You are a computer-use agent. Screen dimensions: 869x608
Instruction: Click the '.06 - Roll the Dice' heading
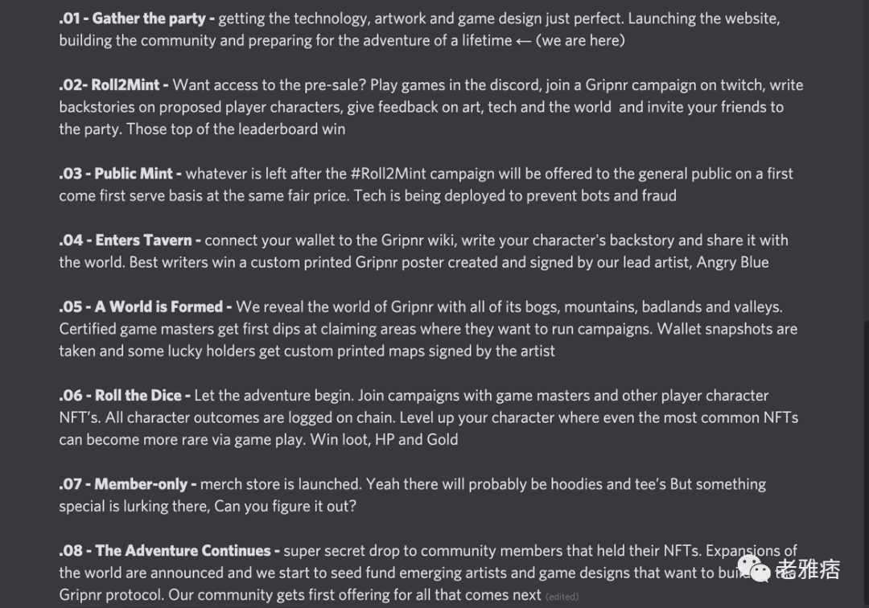tap(125, 395)
